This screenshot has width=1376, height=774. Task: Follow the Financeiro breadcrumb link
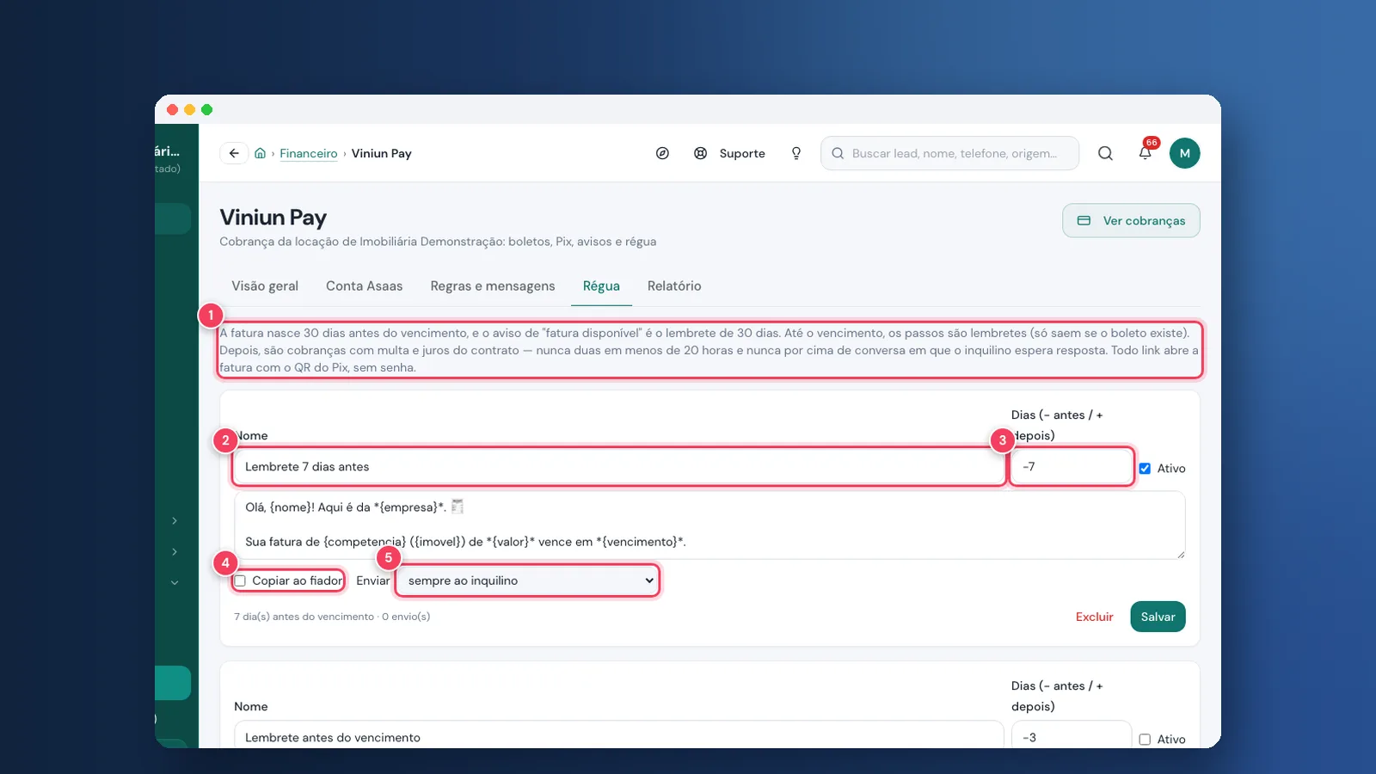pyautogui.click(x=308, y=153)
